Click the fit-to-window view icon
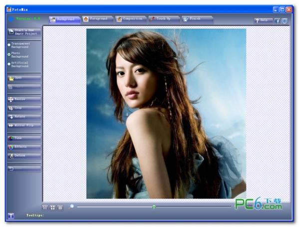299x227 pixels. (x=52, y=208)
